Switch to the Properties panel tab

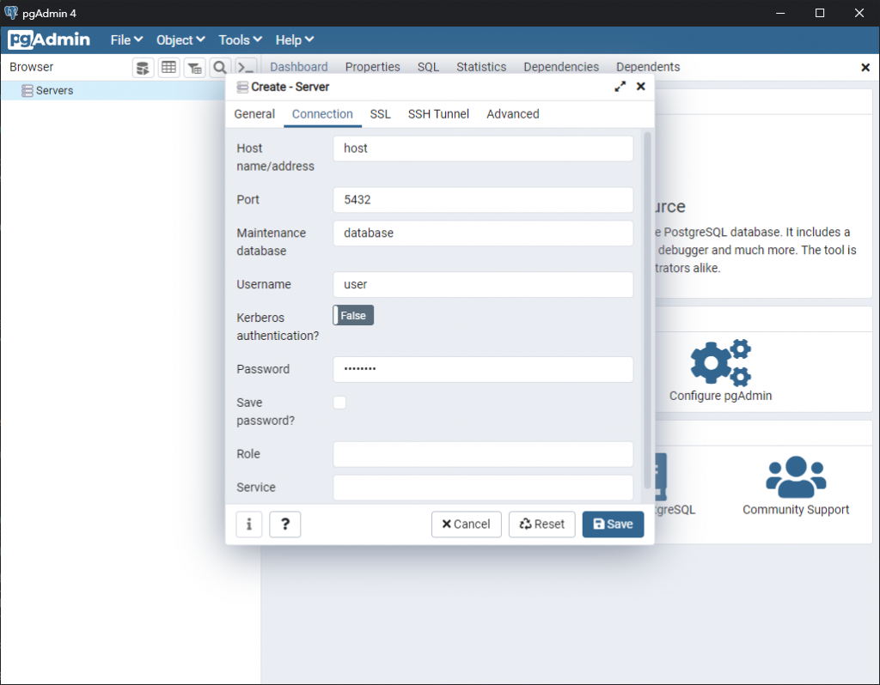372,67
